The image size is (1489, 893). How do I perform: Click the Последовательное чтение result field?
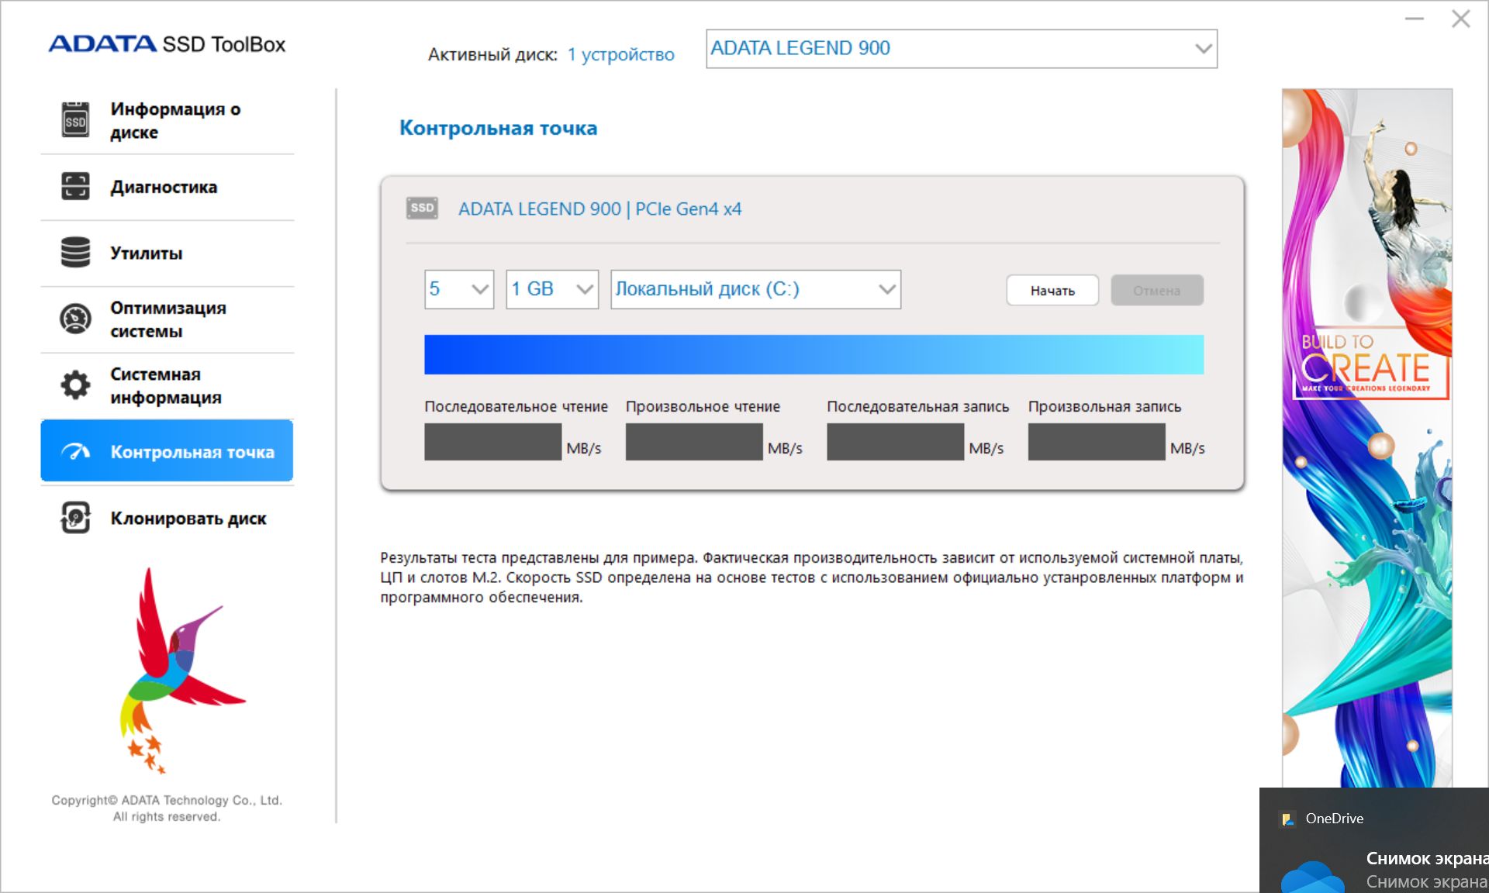click(x=492, y=442)
